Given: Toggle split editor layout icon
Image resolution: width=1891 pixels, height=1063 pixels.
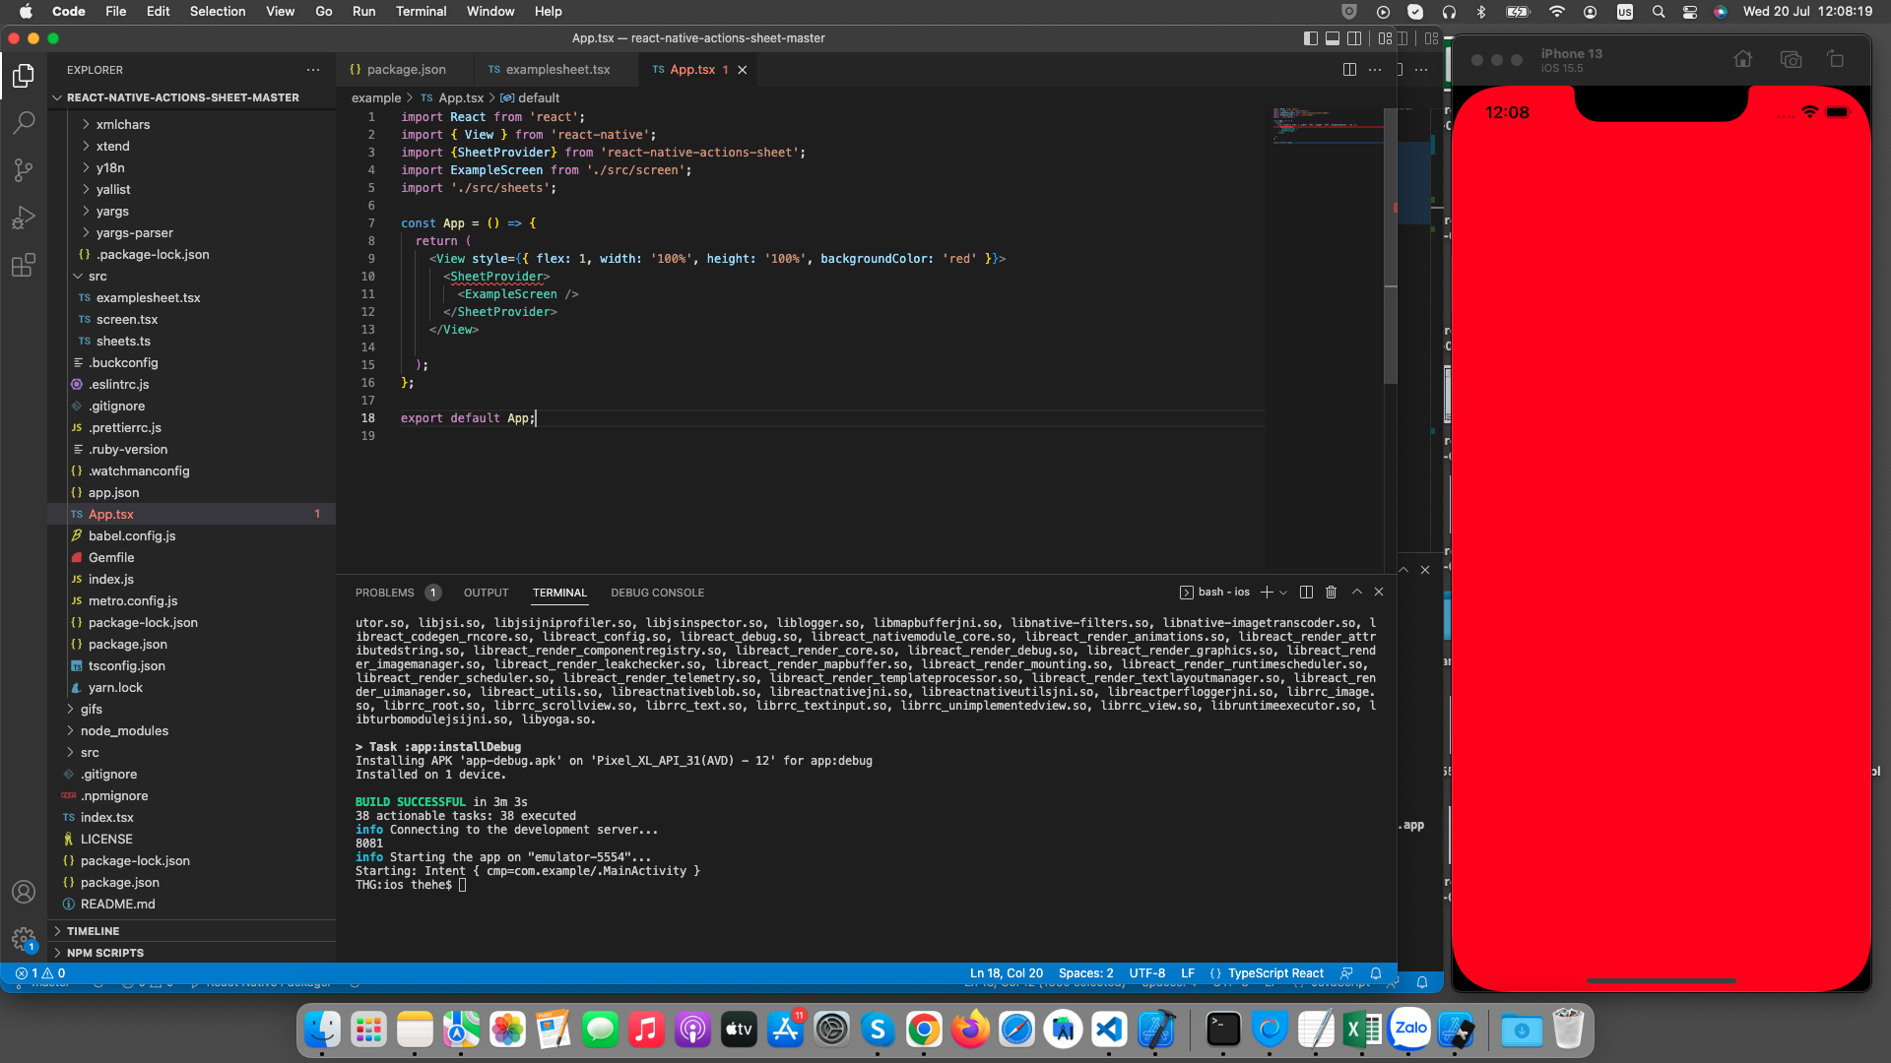Looking at the screenshot, I should point(1347,70).
